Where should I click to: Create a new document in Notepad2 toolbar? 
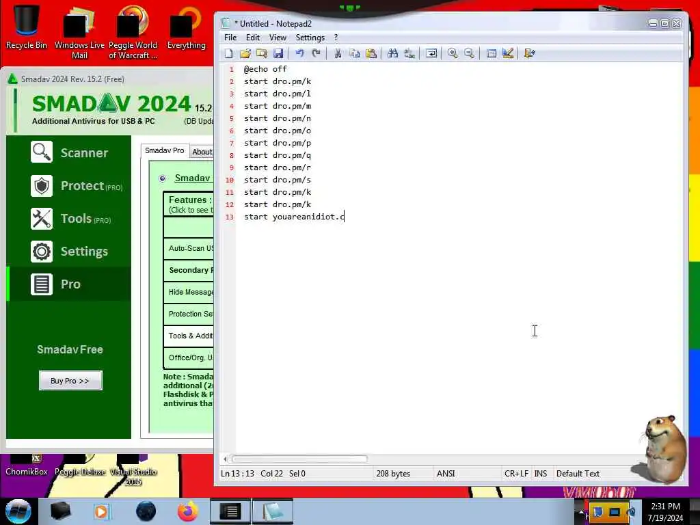[x=228, y=53]
